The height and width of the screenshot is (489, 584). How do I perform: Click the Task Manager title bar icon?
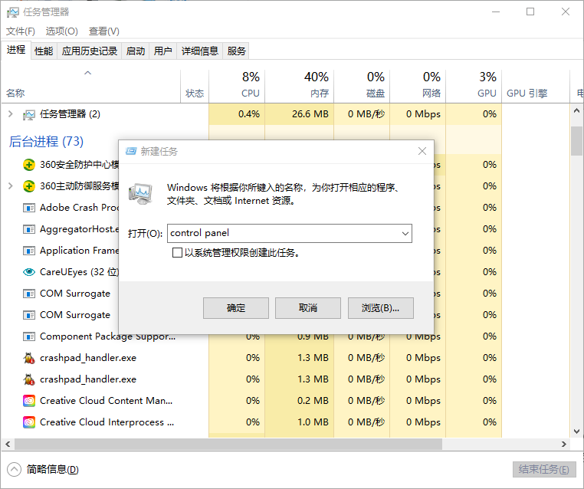(x=12, y=12)
